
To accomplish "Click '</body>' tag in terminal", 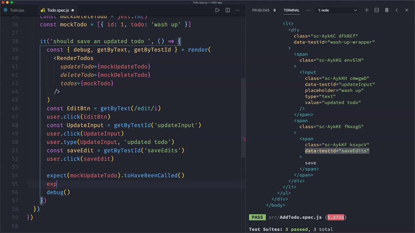I will [276, 205].
